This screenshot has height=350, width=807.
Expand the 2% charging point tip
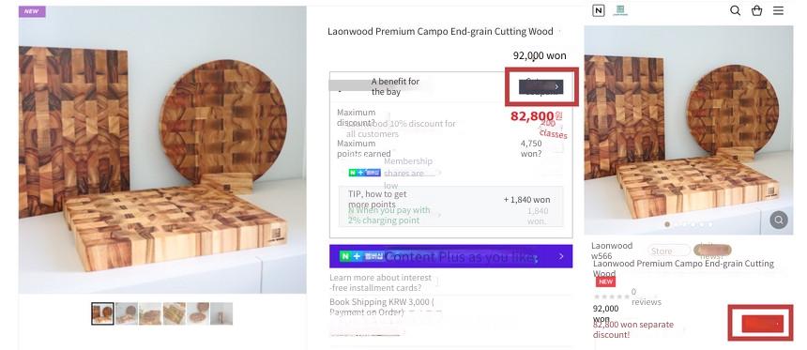[x=388, y=215]
